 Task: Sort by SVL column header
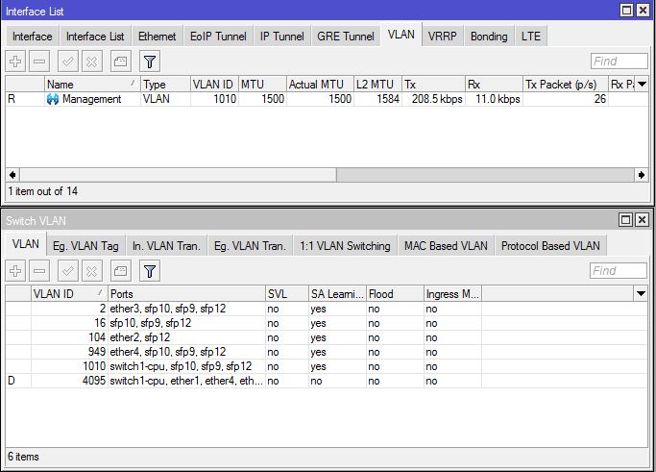pyautogui.click(x=287, y=294)
